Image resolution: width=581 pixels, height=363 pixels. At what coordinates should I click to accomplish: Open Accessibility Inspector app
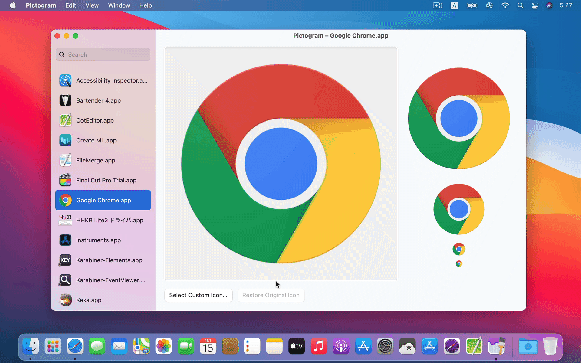click(103, 80)
